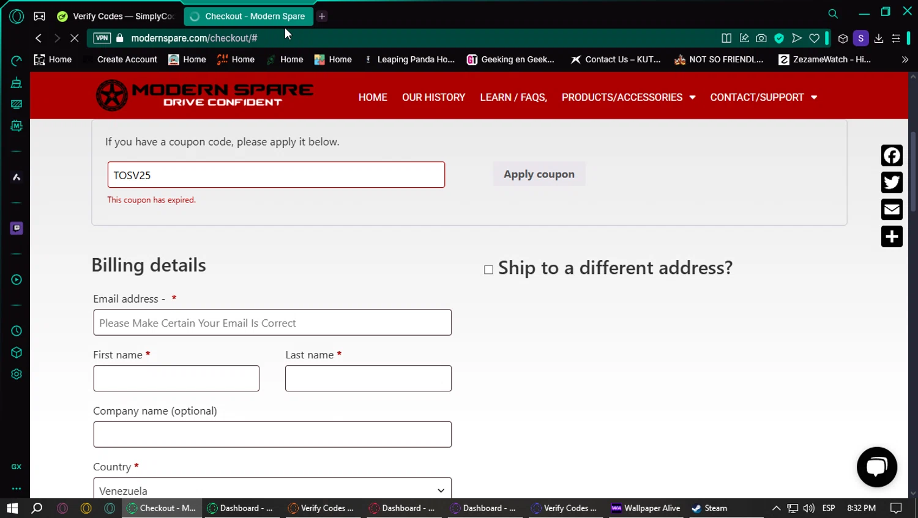
Task: Click the coupon code field containing TOSV25
Action: tap(276, 175)
